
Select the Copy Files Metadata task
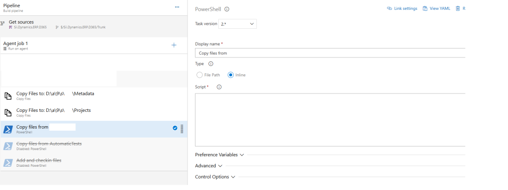click(x=94, y=95)
